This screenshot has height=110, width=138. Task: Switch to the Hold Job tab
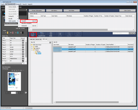(x=32, y=39)
